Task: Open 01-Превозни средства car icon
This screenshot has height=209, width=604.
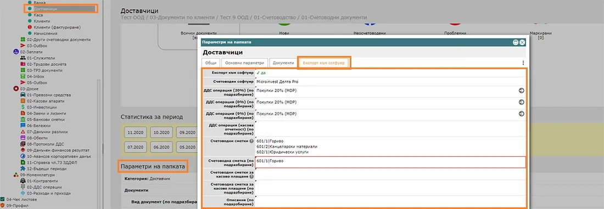Action: (23, 95)
